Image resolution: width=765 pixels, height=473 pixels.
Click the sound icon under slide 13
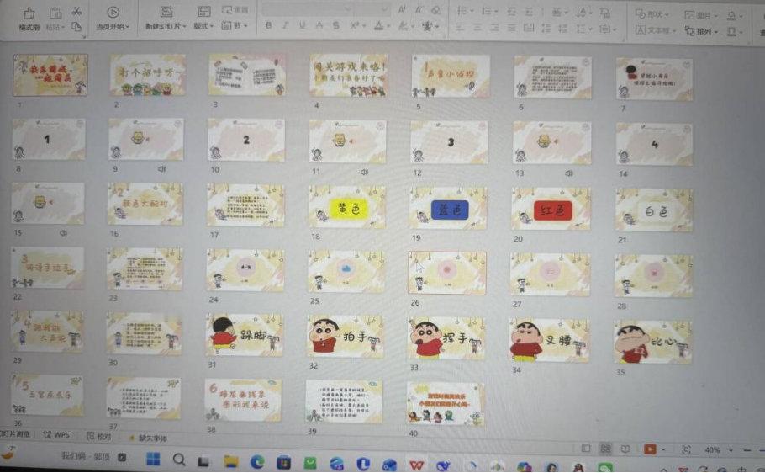click(569, 173)
